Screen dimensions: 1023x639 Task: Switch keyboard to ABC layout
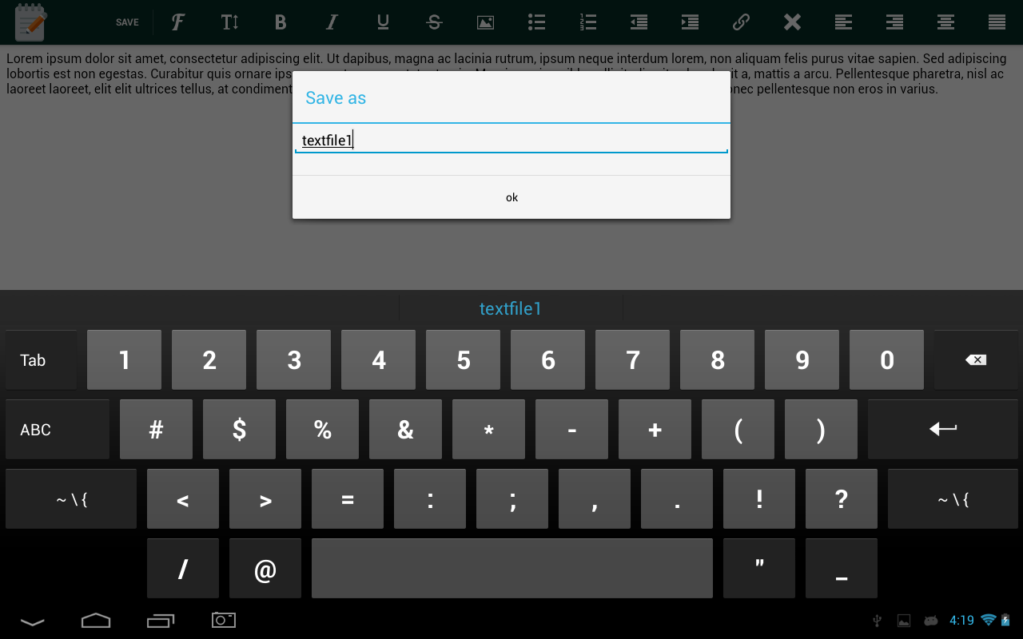[58, 430]
